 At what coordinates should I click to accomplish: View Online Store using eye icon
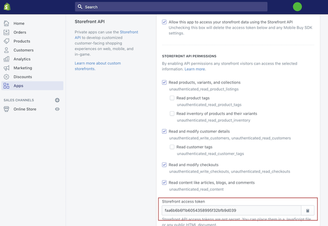57,109
